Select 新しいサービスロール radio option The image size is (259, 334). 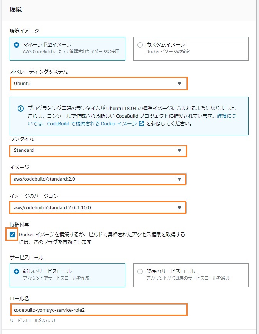[x=16, y=271]
